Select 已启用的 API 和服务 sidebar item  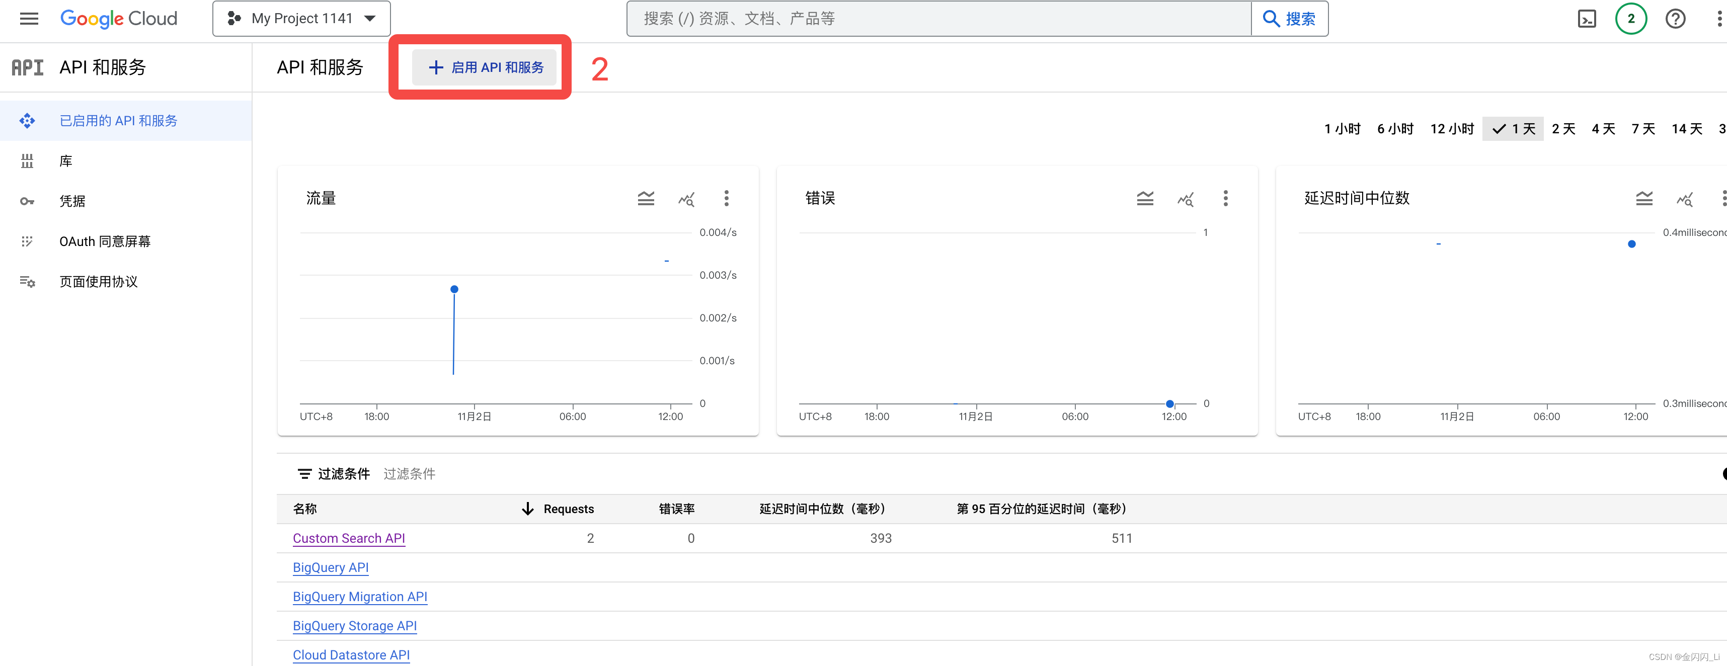point(126,121)
